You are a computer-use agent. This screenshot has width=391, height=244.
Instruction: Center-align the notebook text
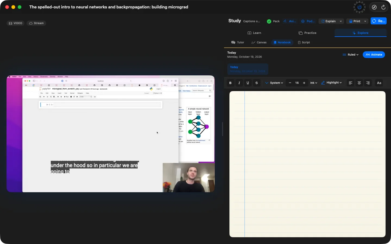[359, 83]
